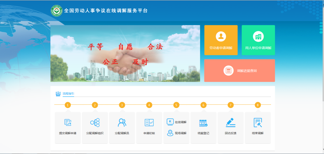This screenshot has width=324, height=154.
Task: Click the platform logo emblem in header
Action: point(57,11)
